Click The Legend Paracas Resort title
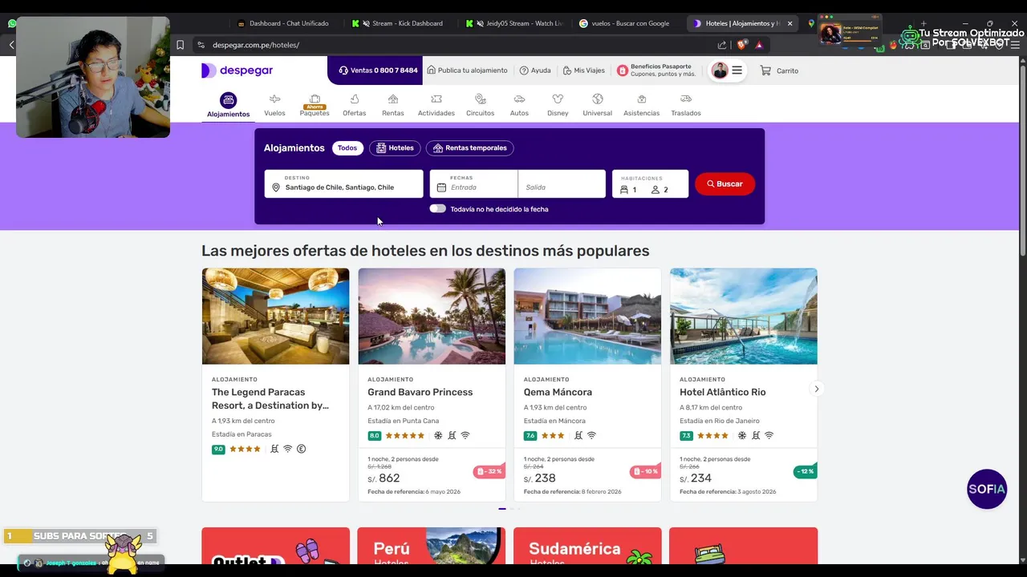 point(270,398)
